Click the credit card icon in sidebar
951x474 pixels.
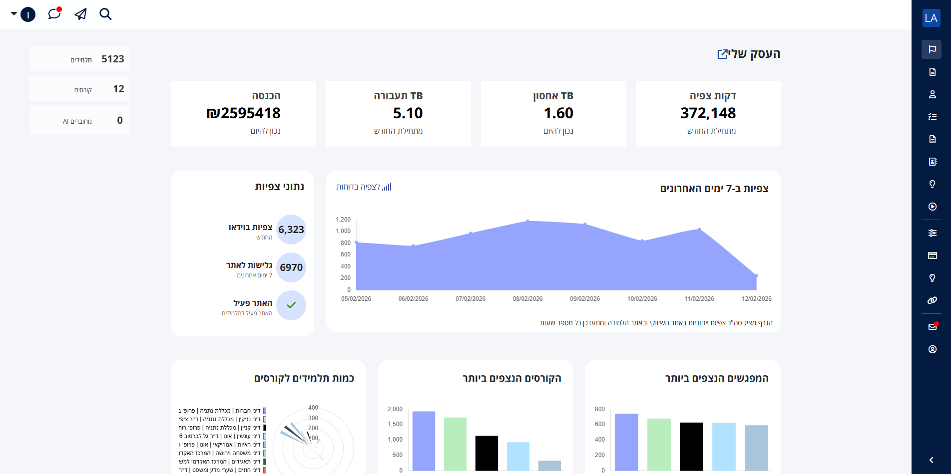tap(932, 255)
